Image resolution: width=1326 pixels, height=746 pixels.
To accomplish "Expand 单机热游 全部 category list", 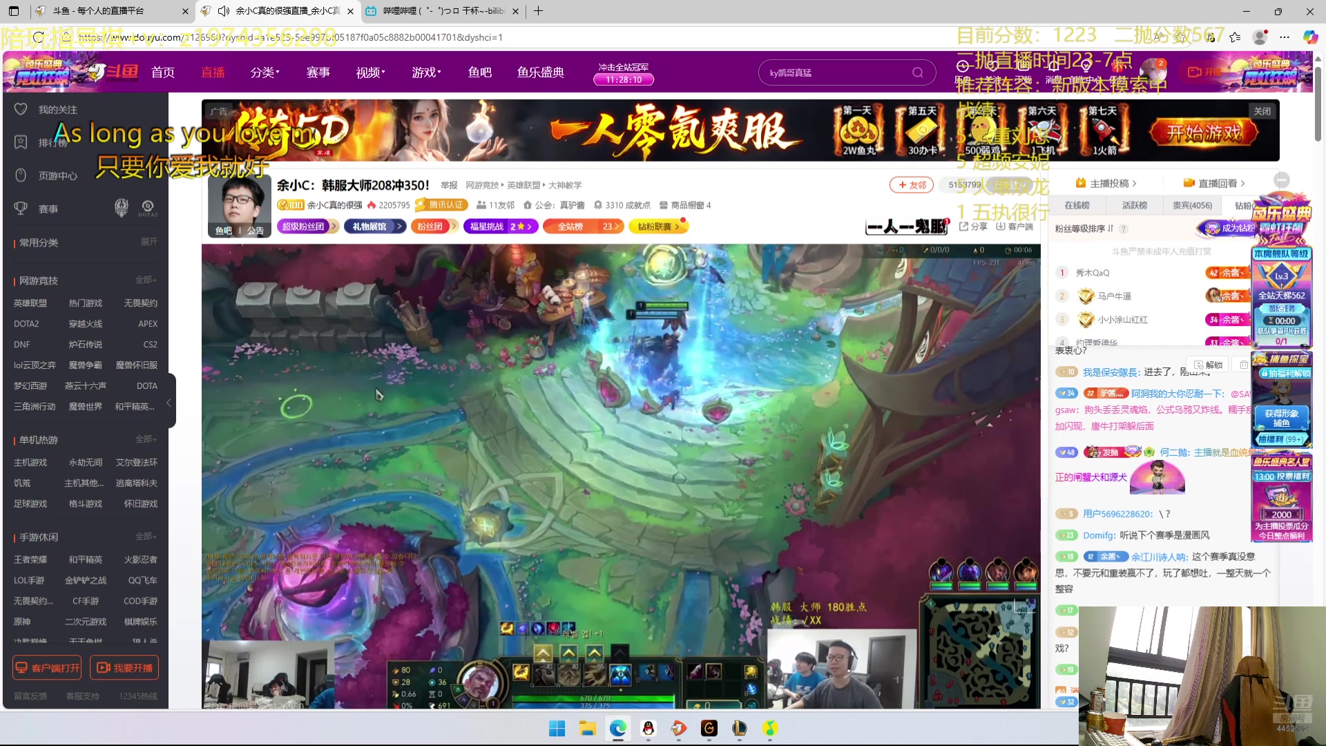I will (146, 439).
